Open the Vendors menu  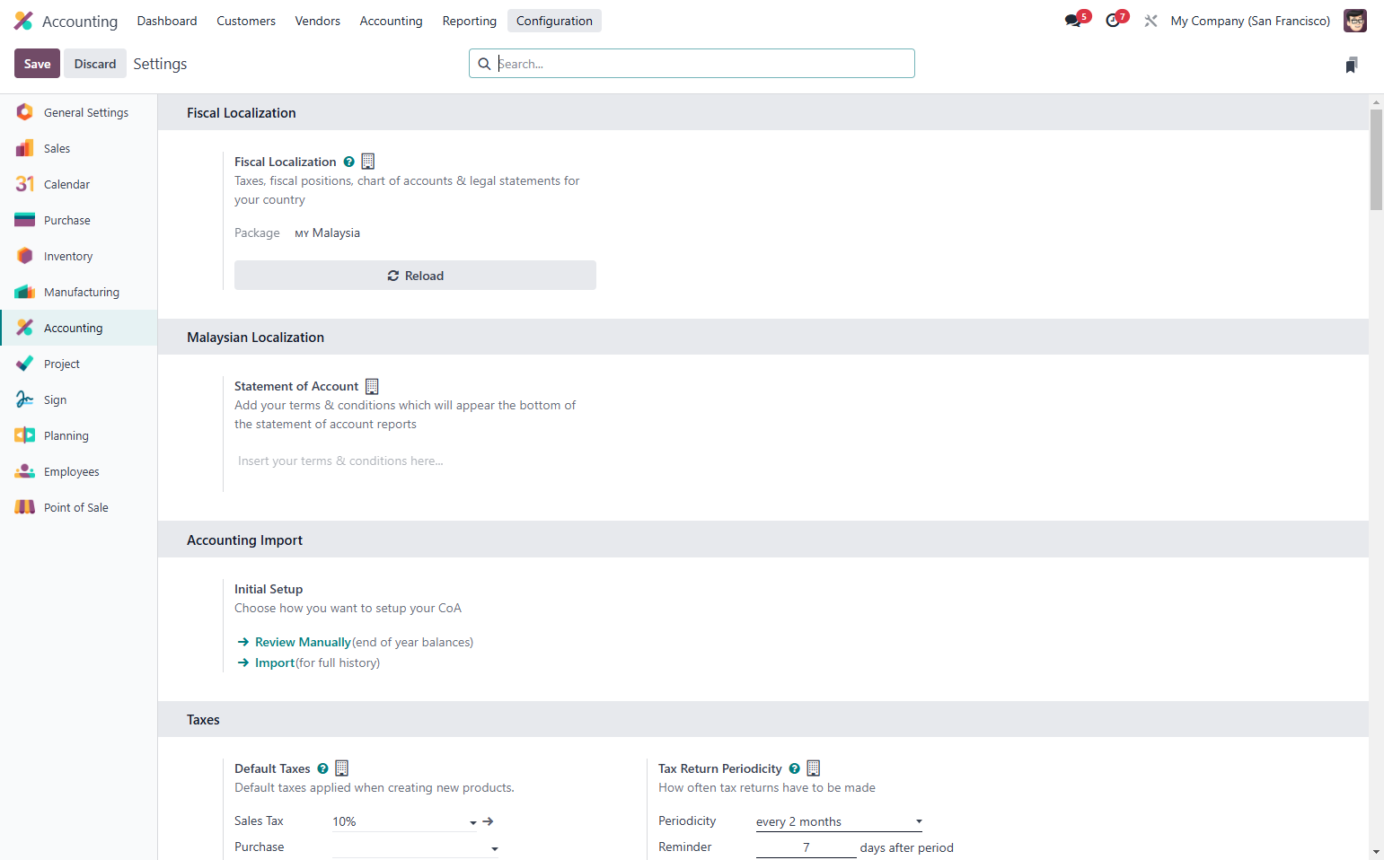click(318, 21)
